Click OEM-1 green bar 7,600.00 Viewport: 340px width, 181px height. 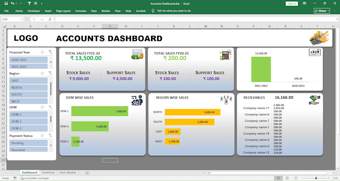[99, 111]
